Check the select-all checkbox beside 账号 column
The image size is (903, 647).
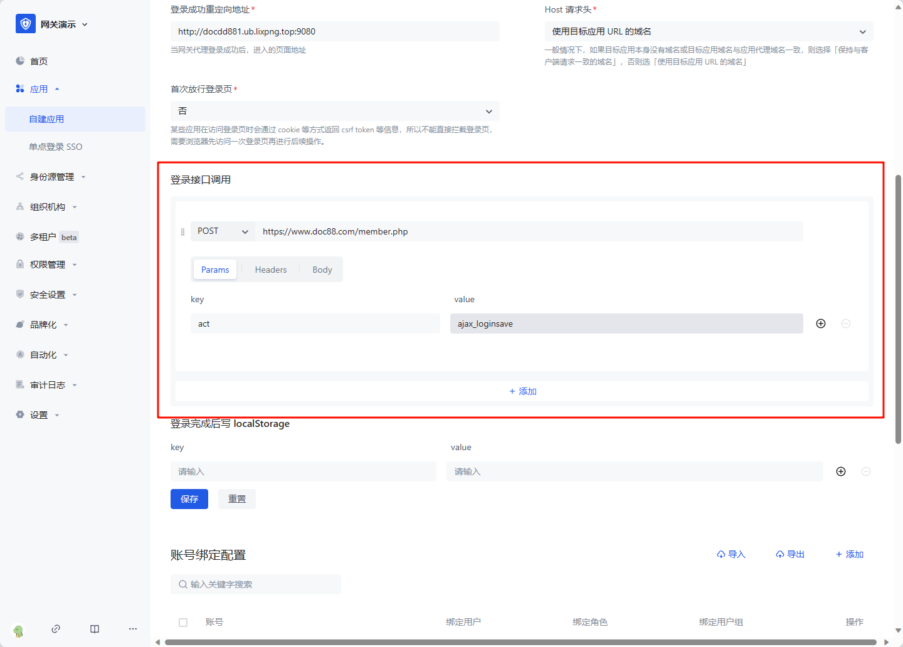183,623
